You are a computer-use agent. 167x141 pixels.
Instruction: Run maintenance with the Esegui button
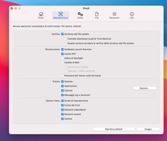pyautogui.click(x=148, y=129)
